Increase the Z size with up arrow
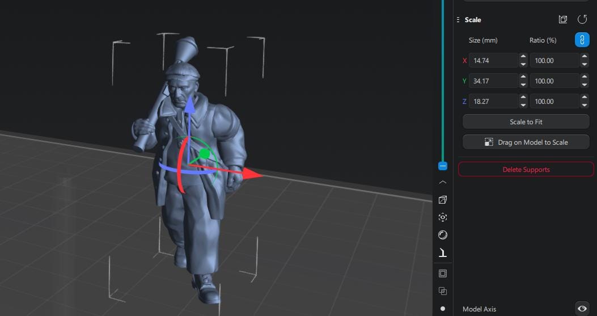The width and height of the screenshot is (597, 316). tap(523, 98)
